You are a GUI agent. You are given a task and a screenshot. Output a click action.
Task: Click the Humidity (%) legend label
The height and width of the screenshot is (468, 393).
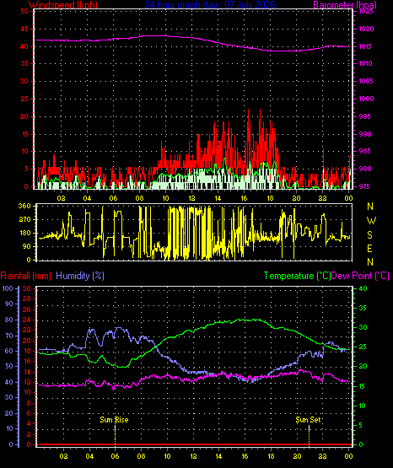(x=80, y=276)
